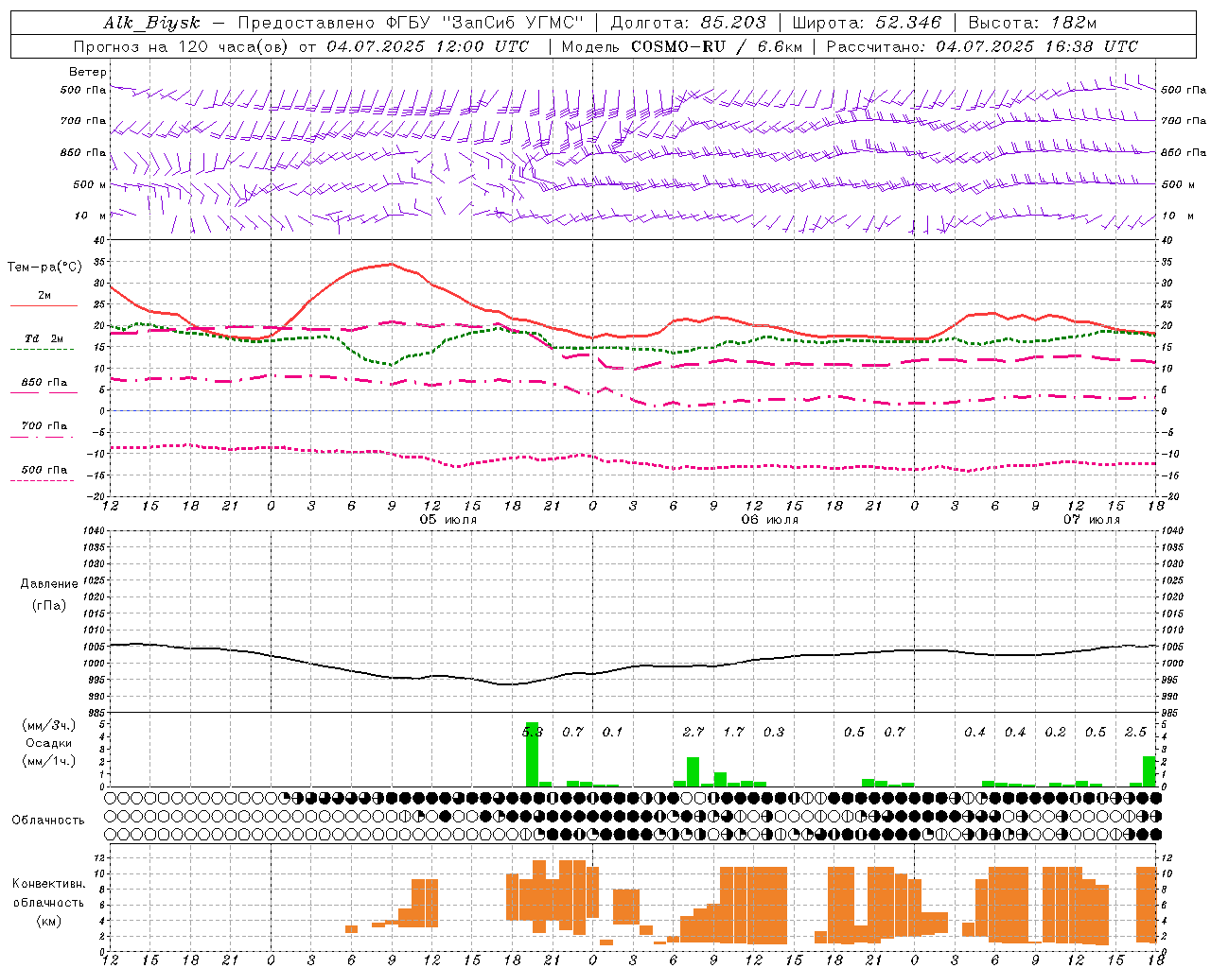
Task: Click the 'Конвективн.' convective cloud label
Action: click(x=49, y=884)
